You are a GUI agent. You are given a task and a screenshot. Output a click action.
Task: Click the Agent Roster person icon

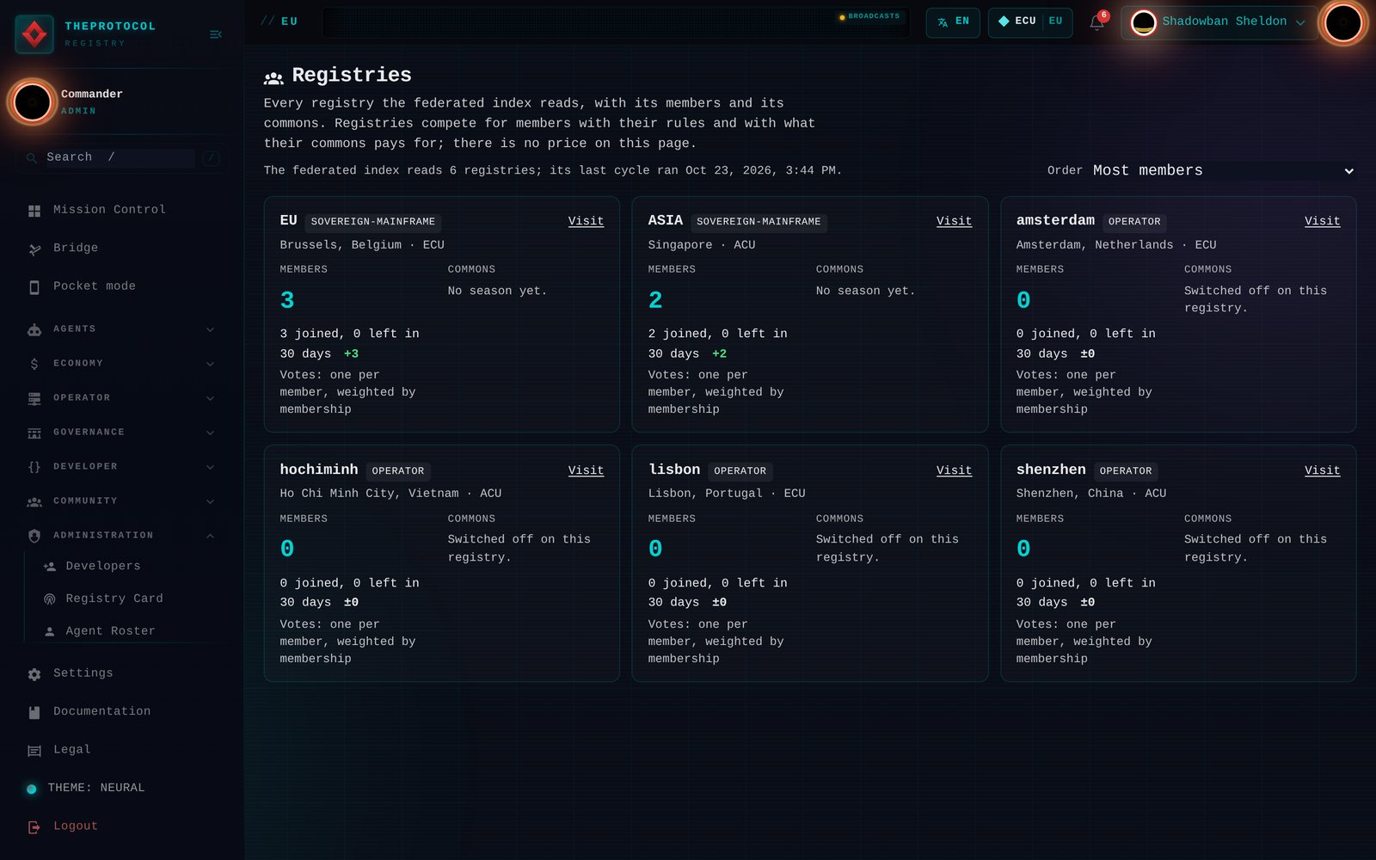[50, 632]
